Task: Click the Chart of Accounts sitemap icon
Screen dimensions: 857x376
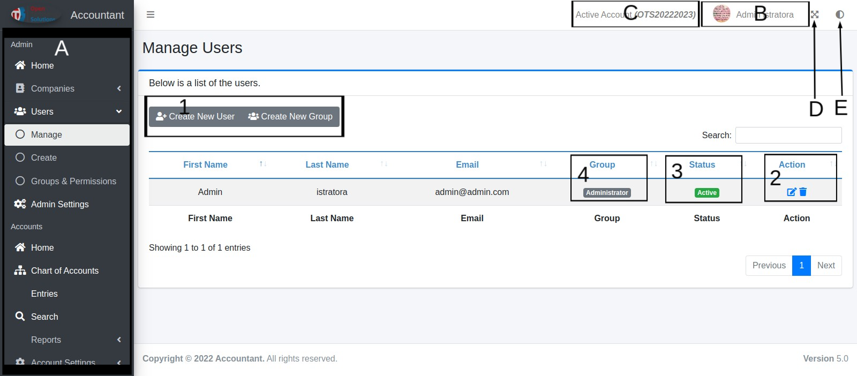Action: pyautogui.click(x=20, y=270)
